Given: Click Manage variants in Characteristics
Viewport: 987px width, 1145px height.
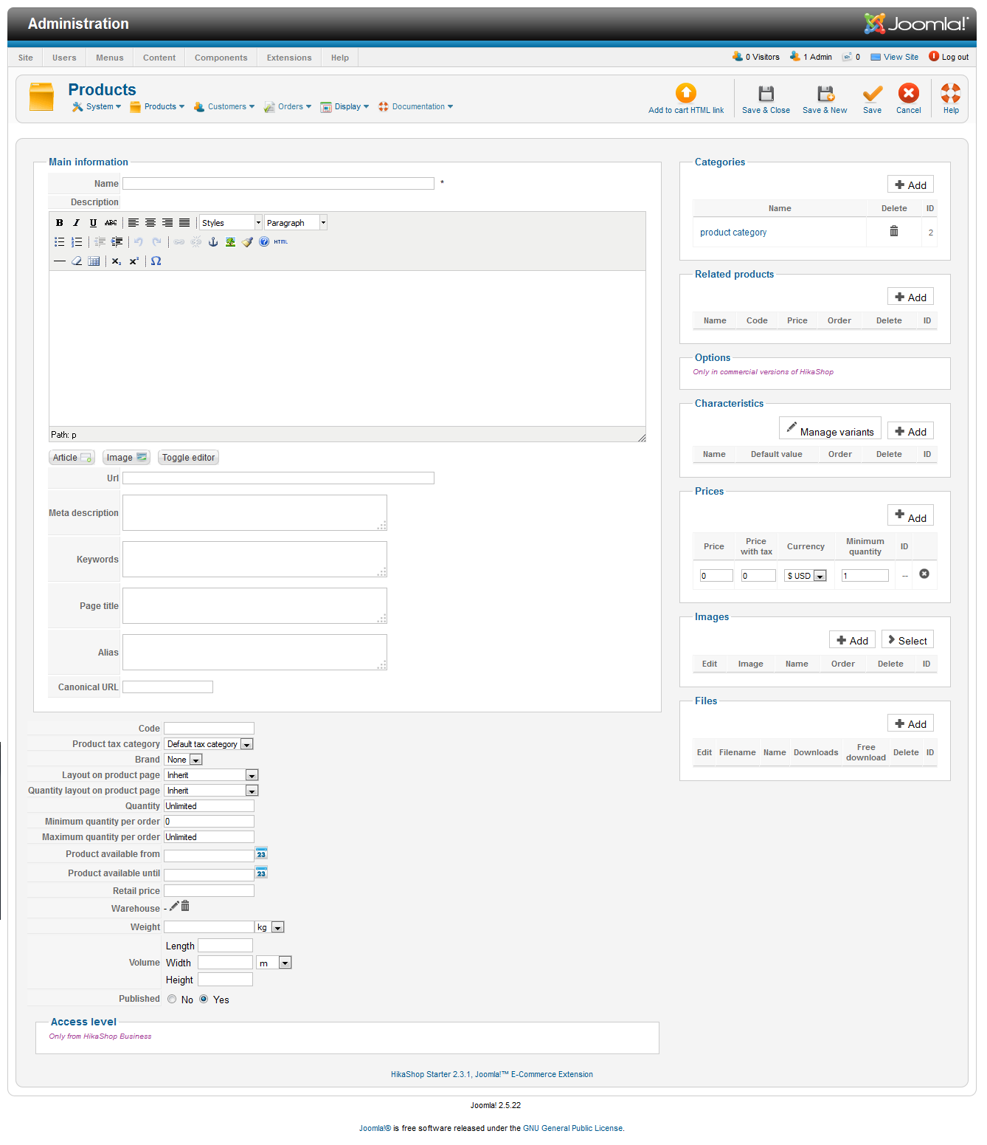Looking at the screenshot, I should coord(830,429).
